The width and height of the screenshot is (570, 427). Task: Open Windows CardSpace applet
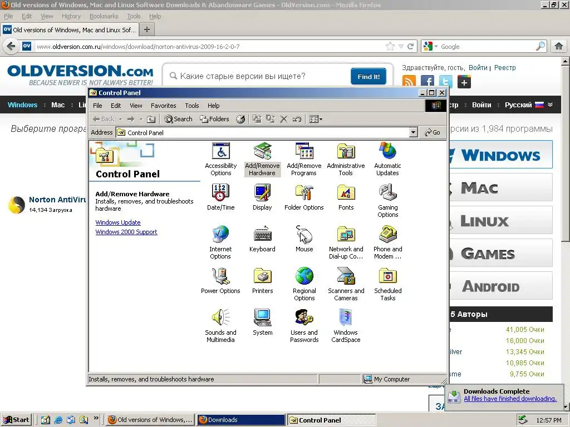(346, 326)
